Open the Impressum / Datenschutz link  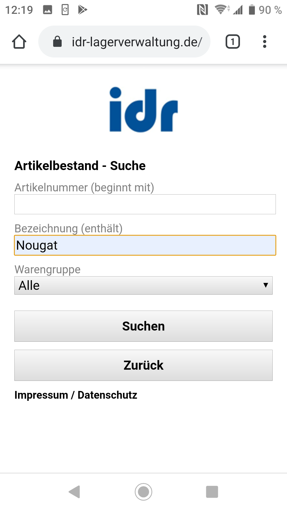(76, 395)
